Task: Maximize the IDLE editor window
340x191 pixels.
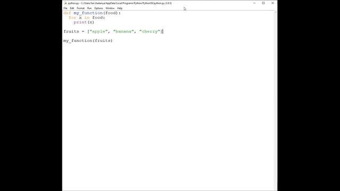Action: coord(263,3)
